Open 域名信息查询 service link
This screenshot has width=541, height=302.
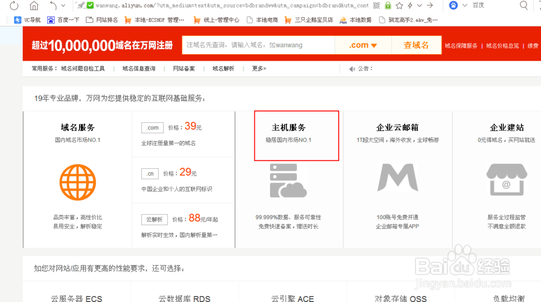pos(139,69)
